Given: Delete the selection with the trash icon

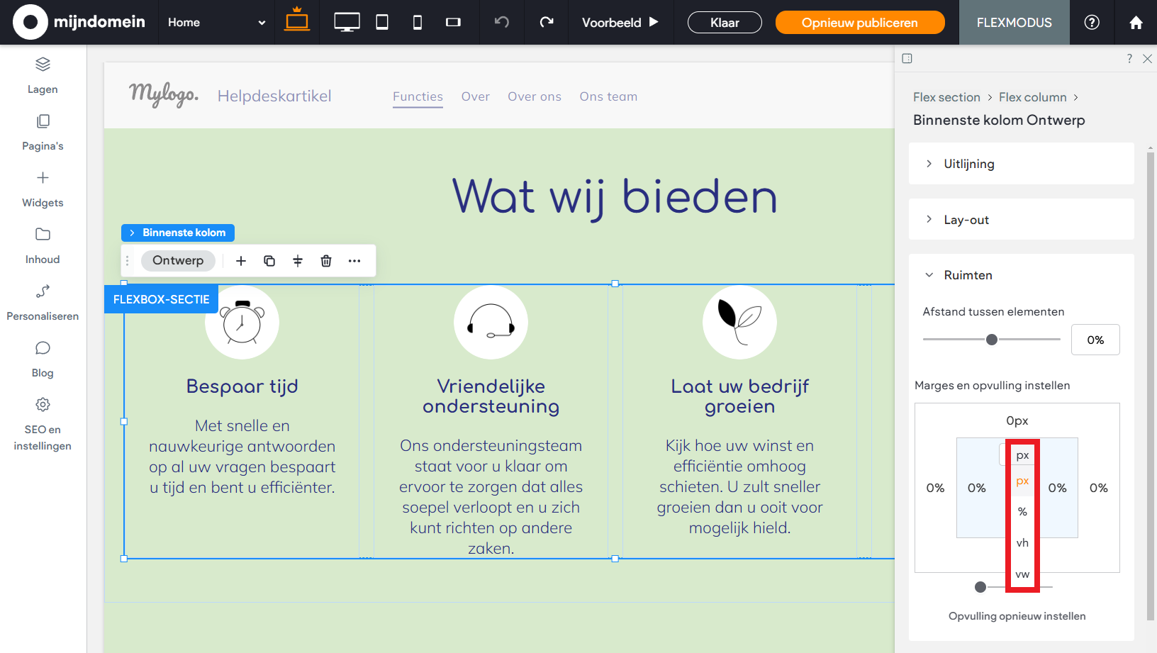Looking at the screenshot, I should (x=325, y=260).
